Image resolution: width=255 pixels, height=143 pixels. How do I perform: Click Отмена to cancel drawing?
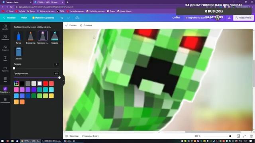click(x=86, y=25)
